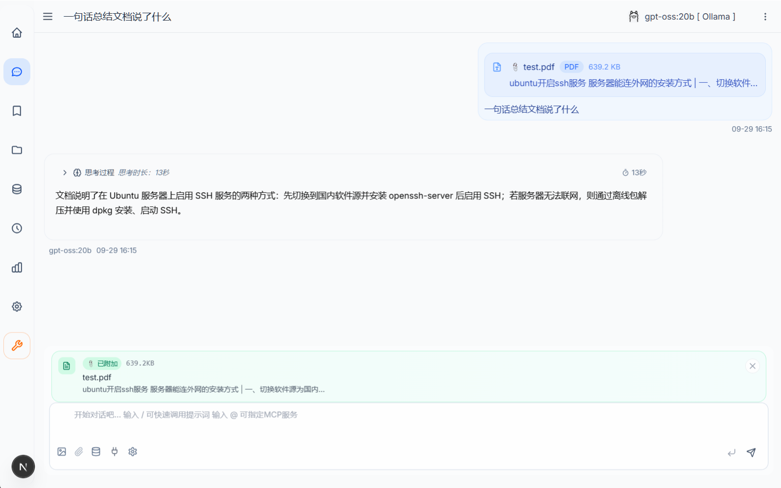Click the image upload icon in input toolbar
The height and width of the screenshot is (488, 781).
pyautogui.click(x=62, y=452)
